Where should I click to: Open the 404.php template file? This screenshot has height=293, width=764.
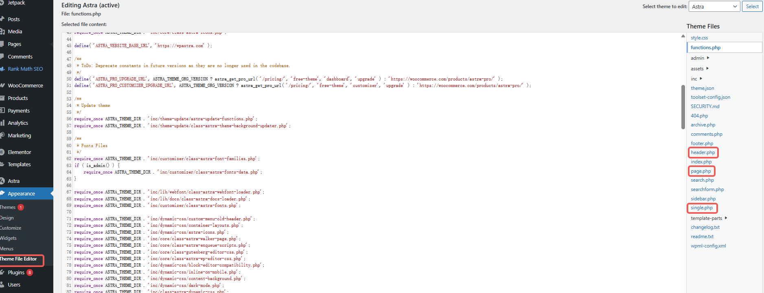[x=699, y=116]
